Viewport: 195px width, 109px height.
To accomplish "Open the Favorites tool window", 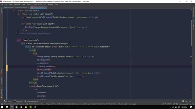I will point(1,94).
